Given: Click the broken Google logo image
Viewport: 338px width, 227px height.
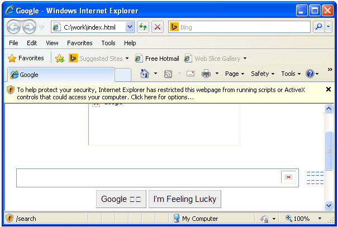Looking at the screenshot, I should [x=164, y=124].
